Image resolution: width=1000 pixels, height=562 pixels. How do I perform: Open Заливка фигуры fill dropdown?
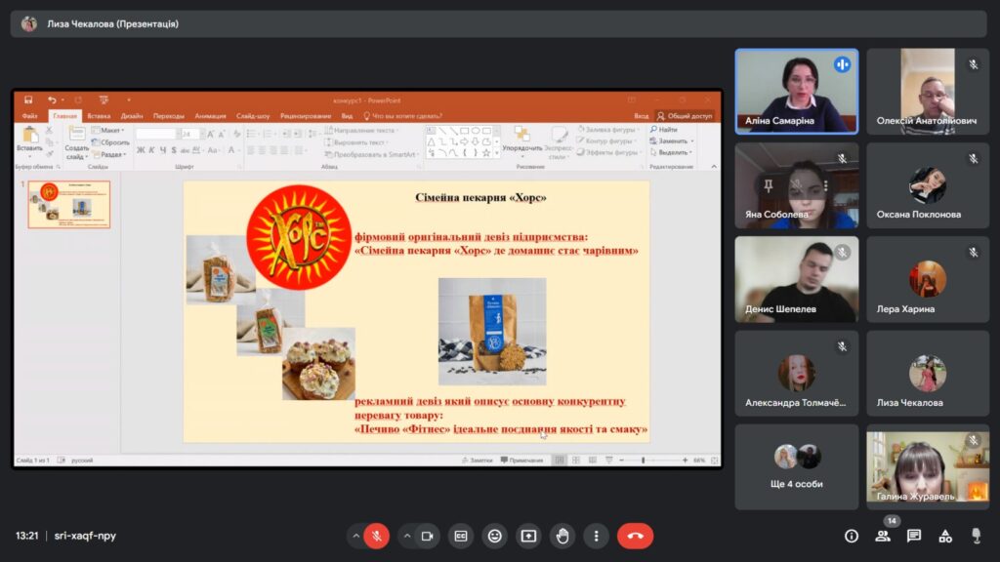608,130
